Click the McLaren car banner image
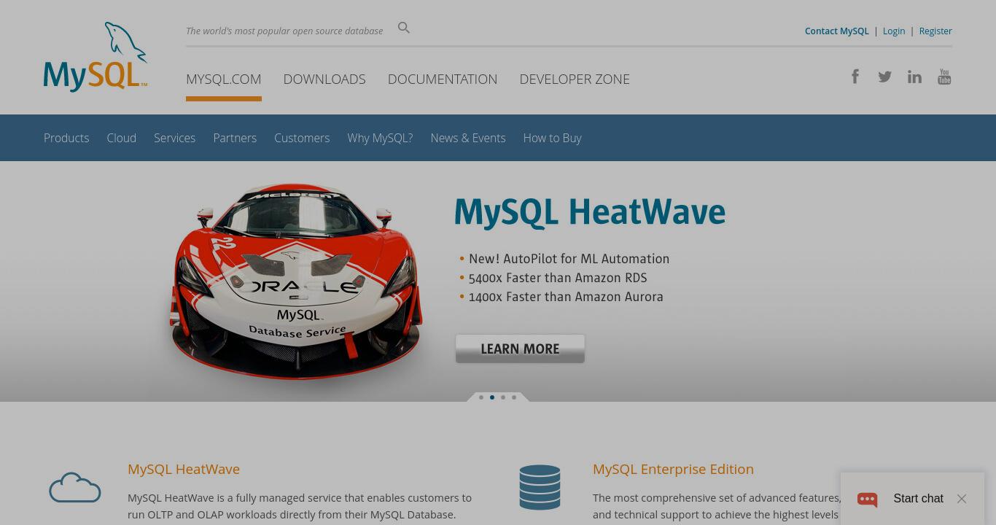996x525 pixels. (296, 281)
